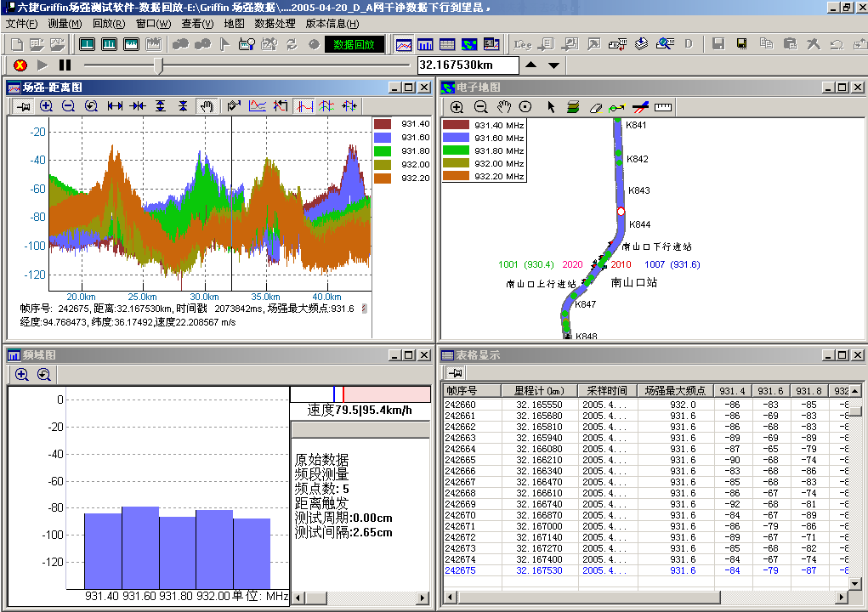Click the receiver search magnifier icon
Image resolution: width=868 pixels, height=612 pixels.
point(247,44)
